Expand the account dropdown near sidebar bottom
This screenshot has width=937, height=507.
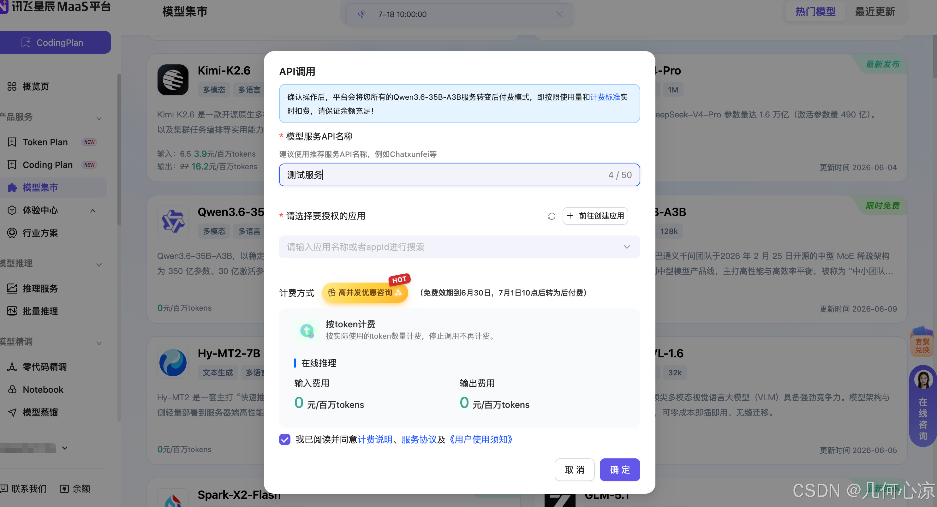(65, 448)
